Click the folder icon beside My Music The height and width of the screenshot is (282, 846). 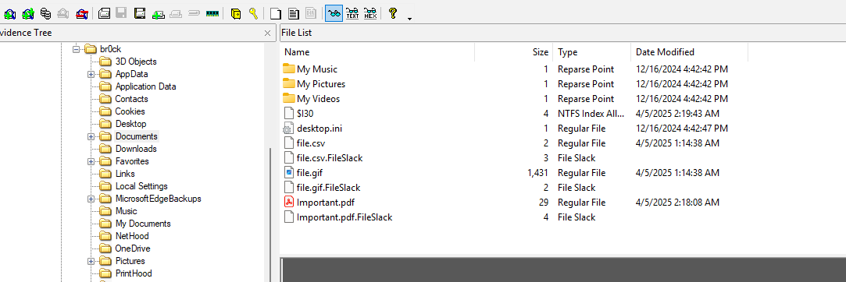click(x=289, y=69)
